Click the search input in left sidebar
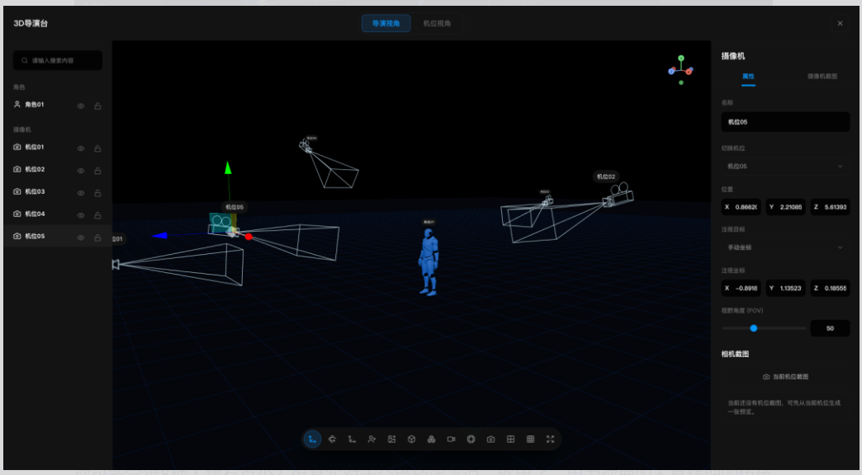Screen dimensions: 862x475 pos(58,60)
